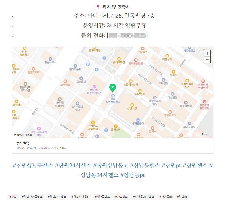The image size is (226, 204).
Task: Click the 주소: 마디미서로 26 text line
Action: (114, 16)
